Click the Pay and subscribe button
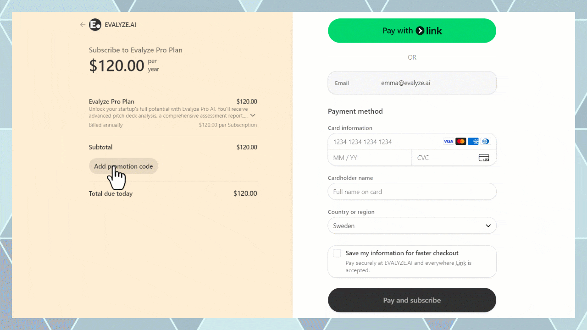This screenshot has width=587, height=330. click(412, 300)
